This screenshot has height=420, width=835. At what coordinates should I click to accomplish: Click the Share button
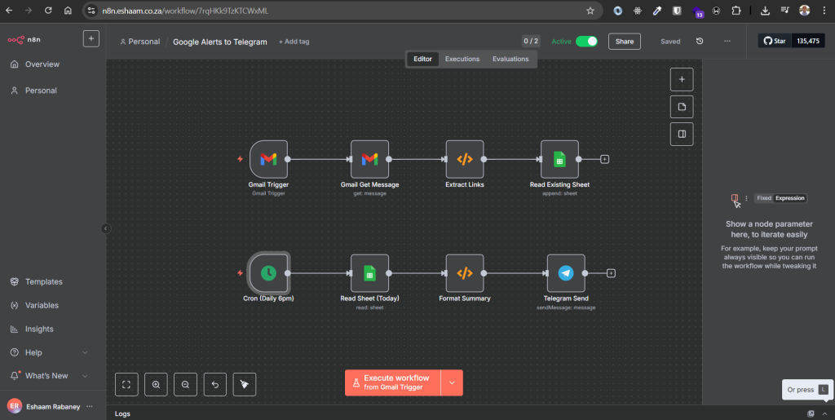tap(624, 42)
